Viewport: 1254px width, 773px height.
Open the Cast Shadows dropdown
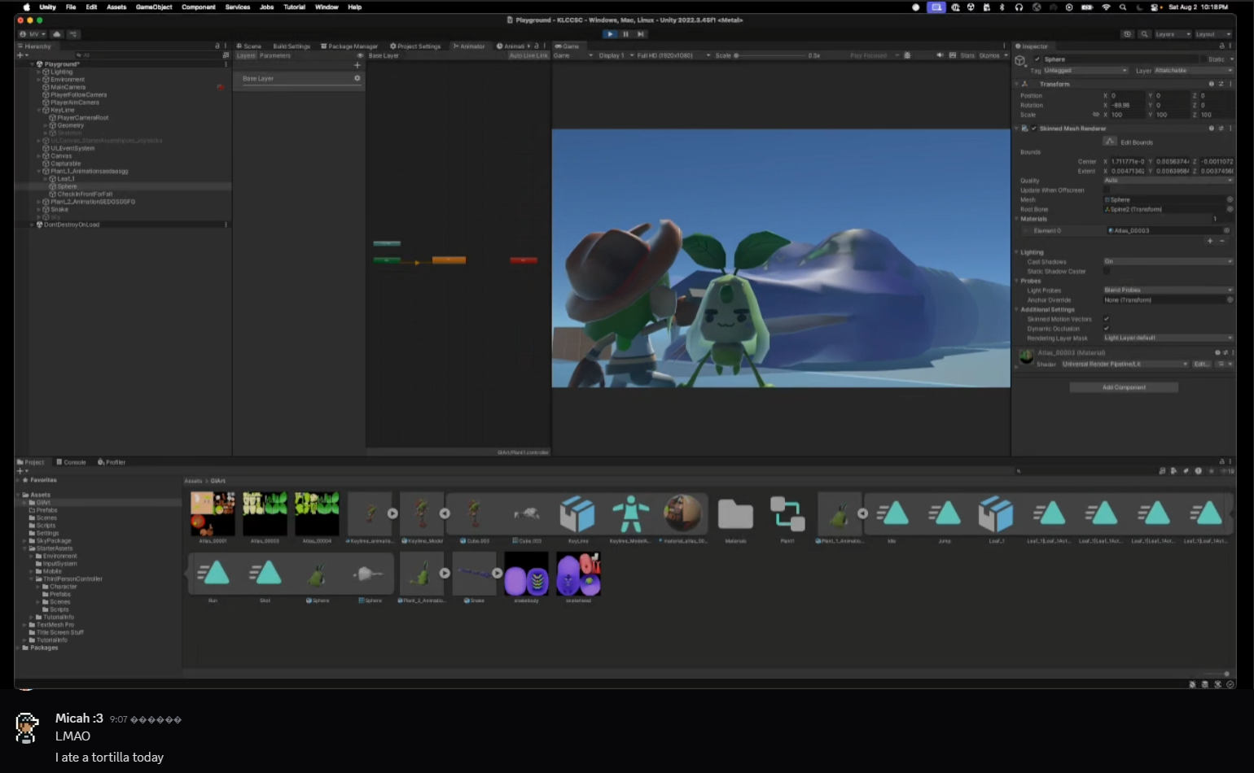1168,262
